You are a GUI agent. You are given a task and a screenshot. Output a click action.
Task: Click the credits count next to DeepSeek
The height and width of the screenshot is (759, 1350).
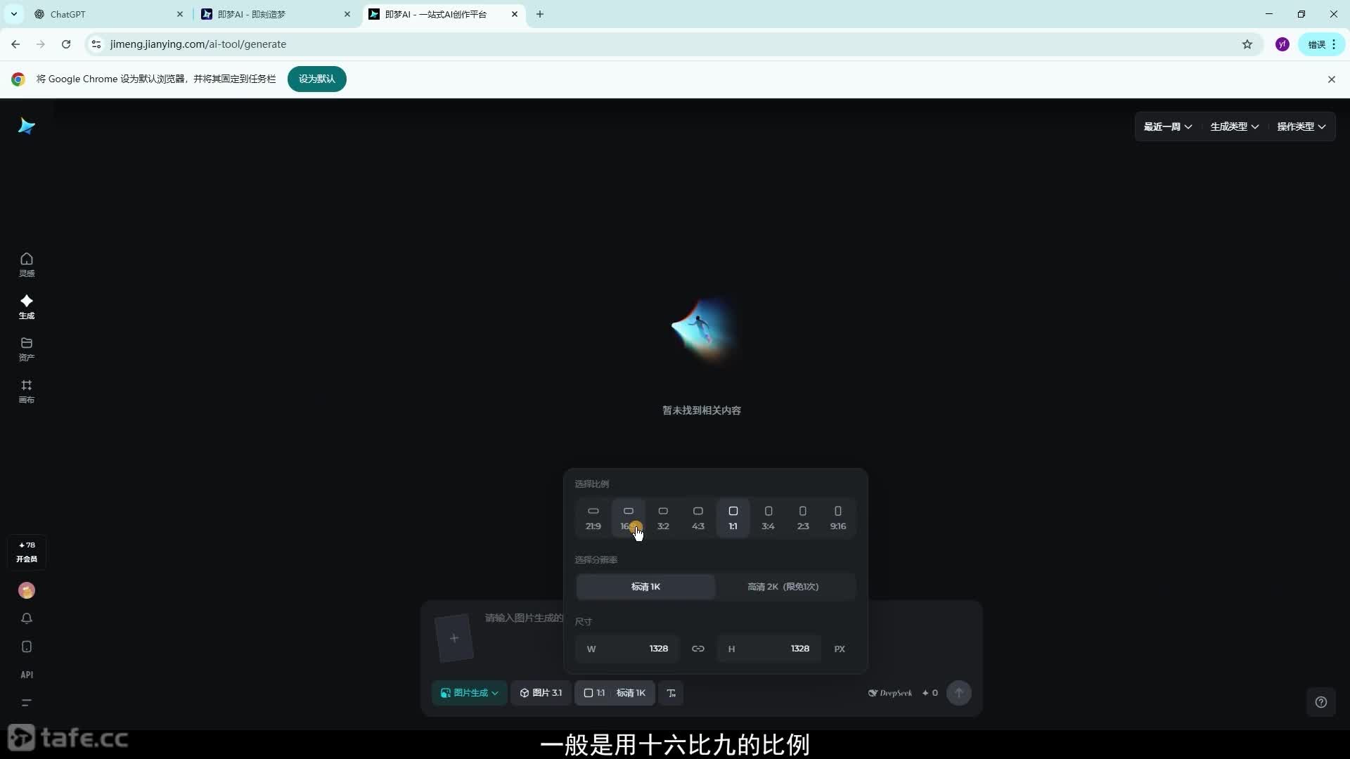click(930, 693)
